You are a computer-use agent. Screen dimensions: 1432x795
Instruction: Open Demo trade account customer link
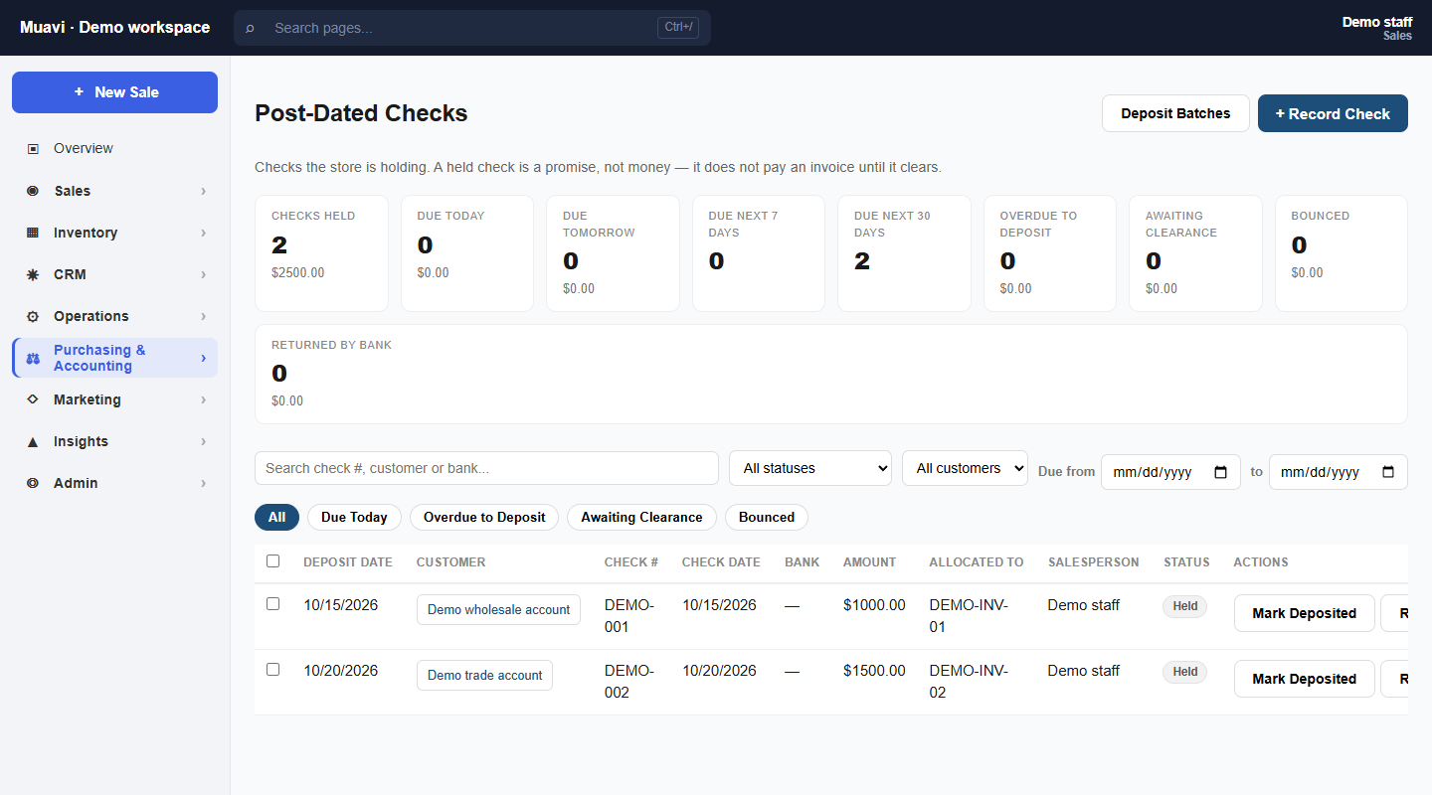[x=484, y=675]
